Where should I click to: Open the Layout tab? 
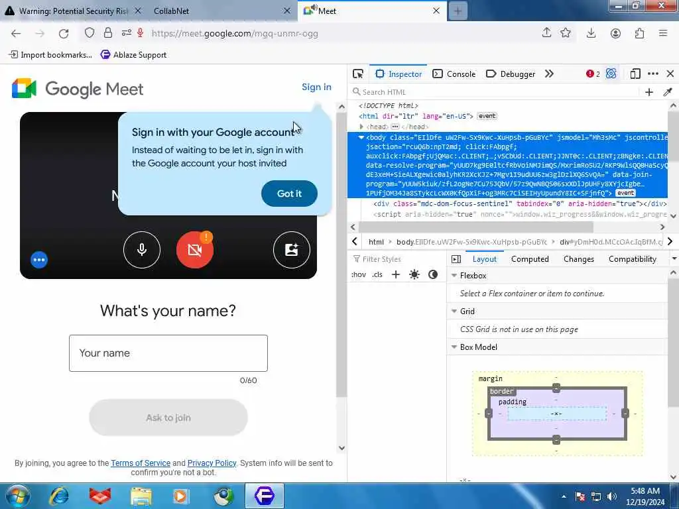[484, 259]
